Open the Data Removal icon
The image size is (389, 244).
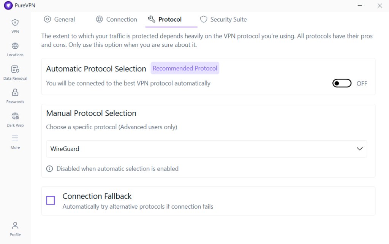(15, 69)
